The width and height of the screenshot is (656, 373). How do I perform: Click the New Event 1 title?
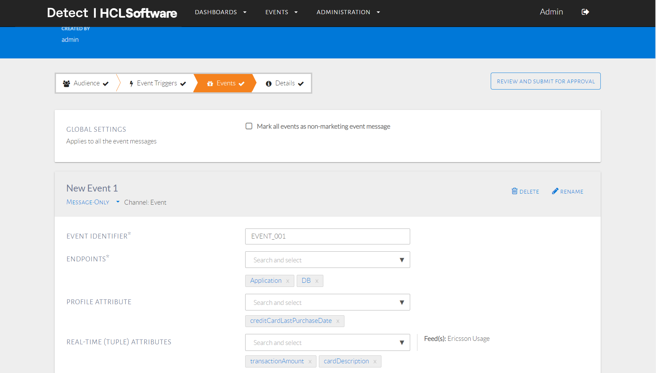92,188
